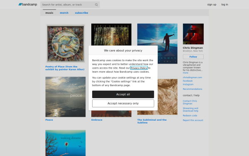Screen dimensions: 249x156
Task: Click the Redeem code link
Action: (190, 116)
